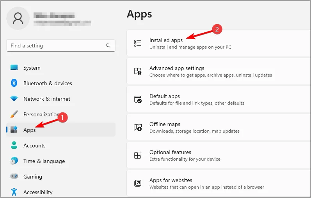Click the Gaming controller icon

point(14,176)
